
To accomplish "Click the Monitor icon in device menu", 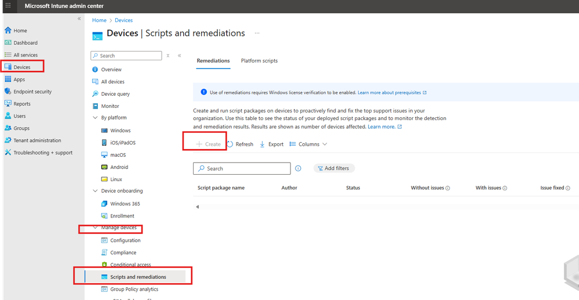I will tap(95, 106).
